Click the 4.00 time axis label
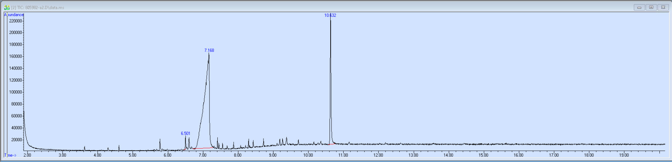The height and width of the screenshot is (162, 672). point(97,155)
